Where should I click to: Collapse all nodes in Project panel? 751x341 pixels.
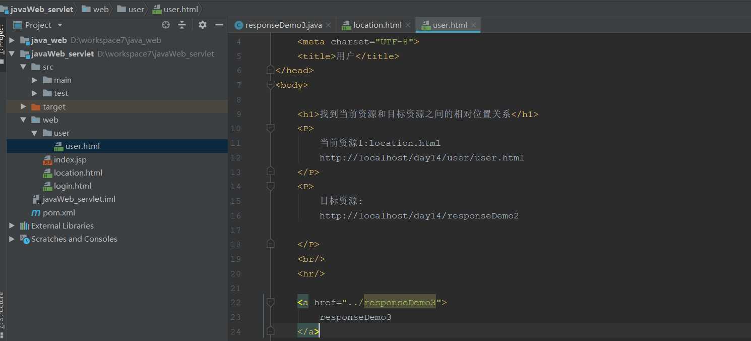[182, 25]
